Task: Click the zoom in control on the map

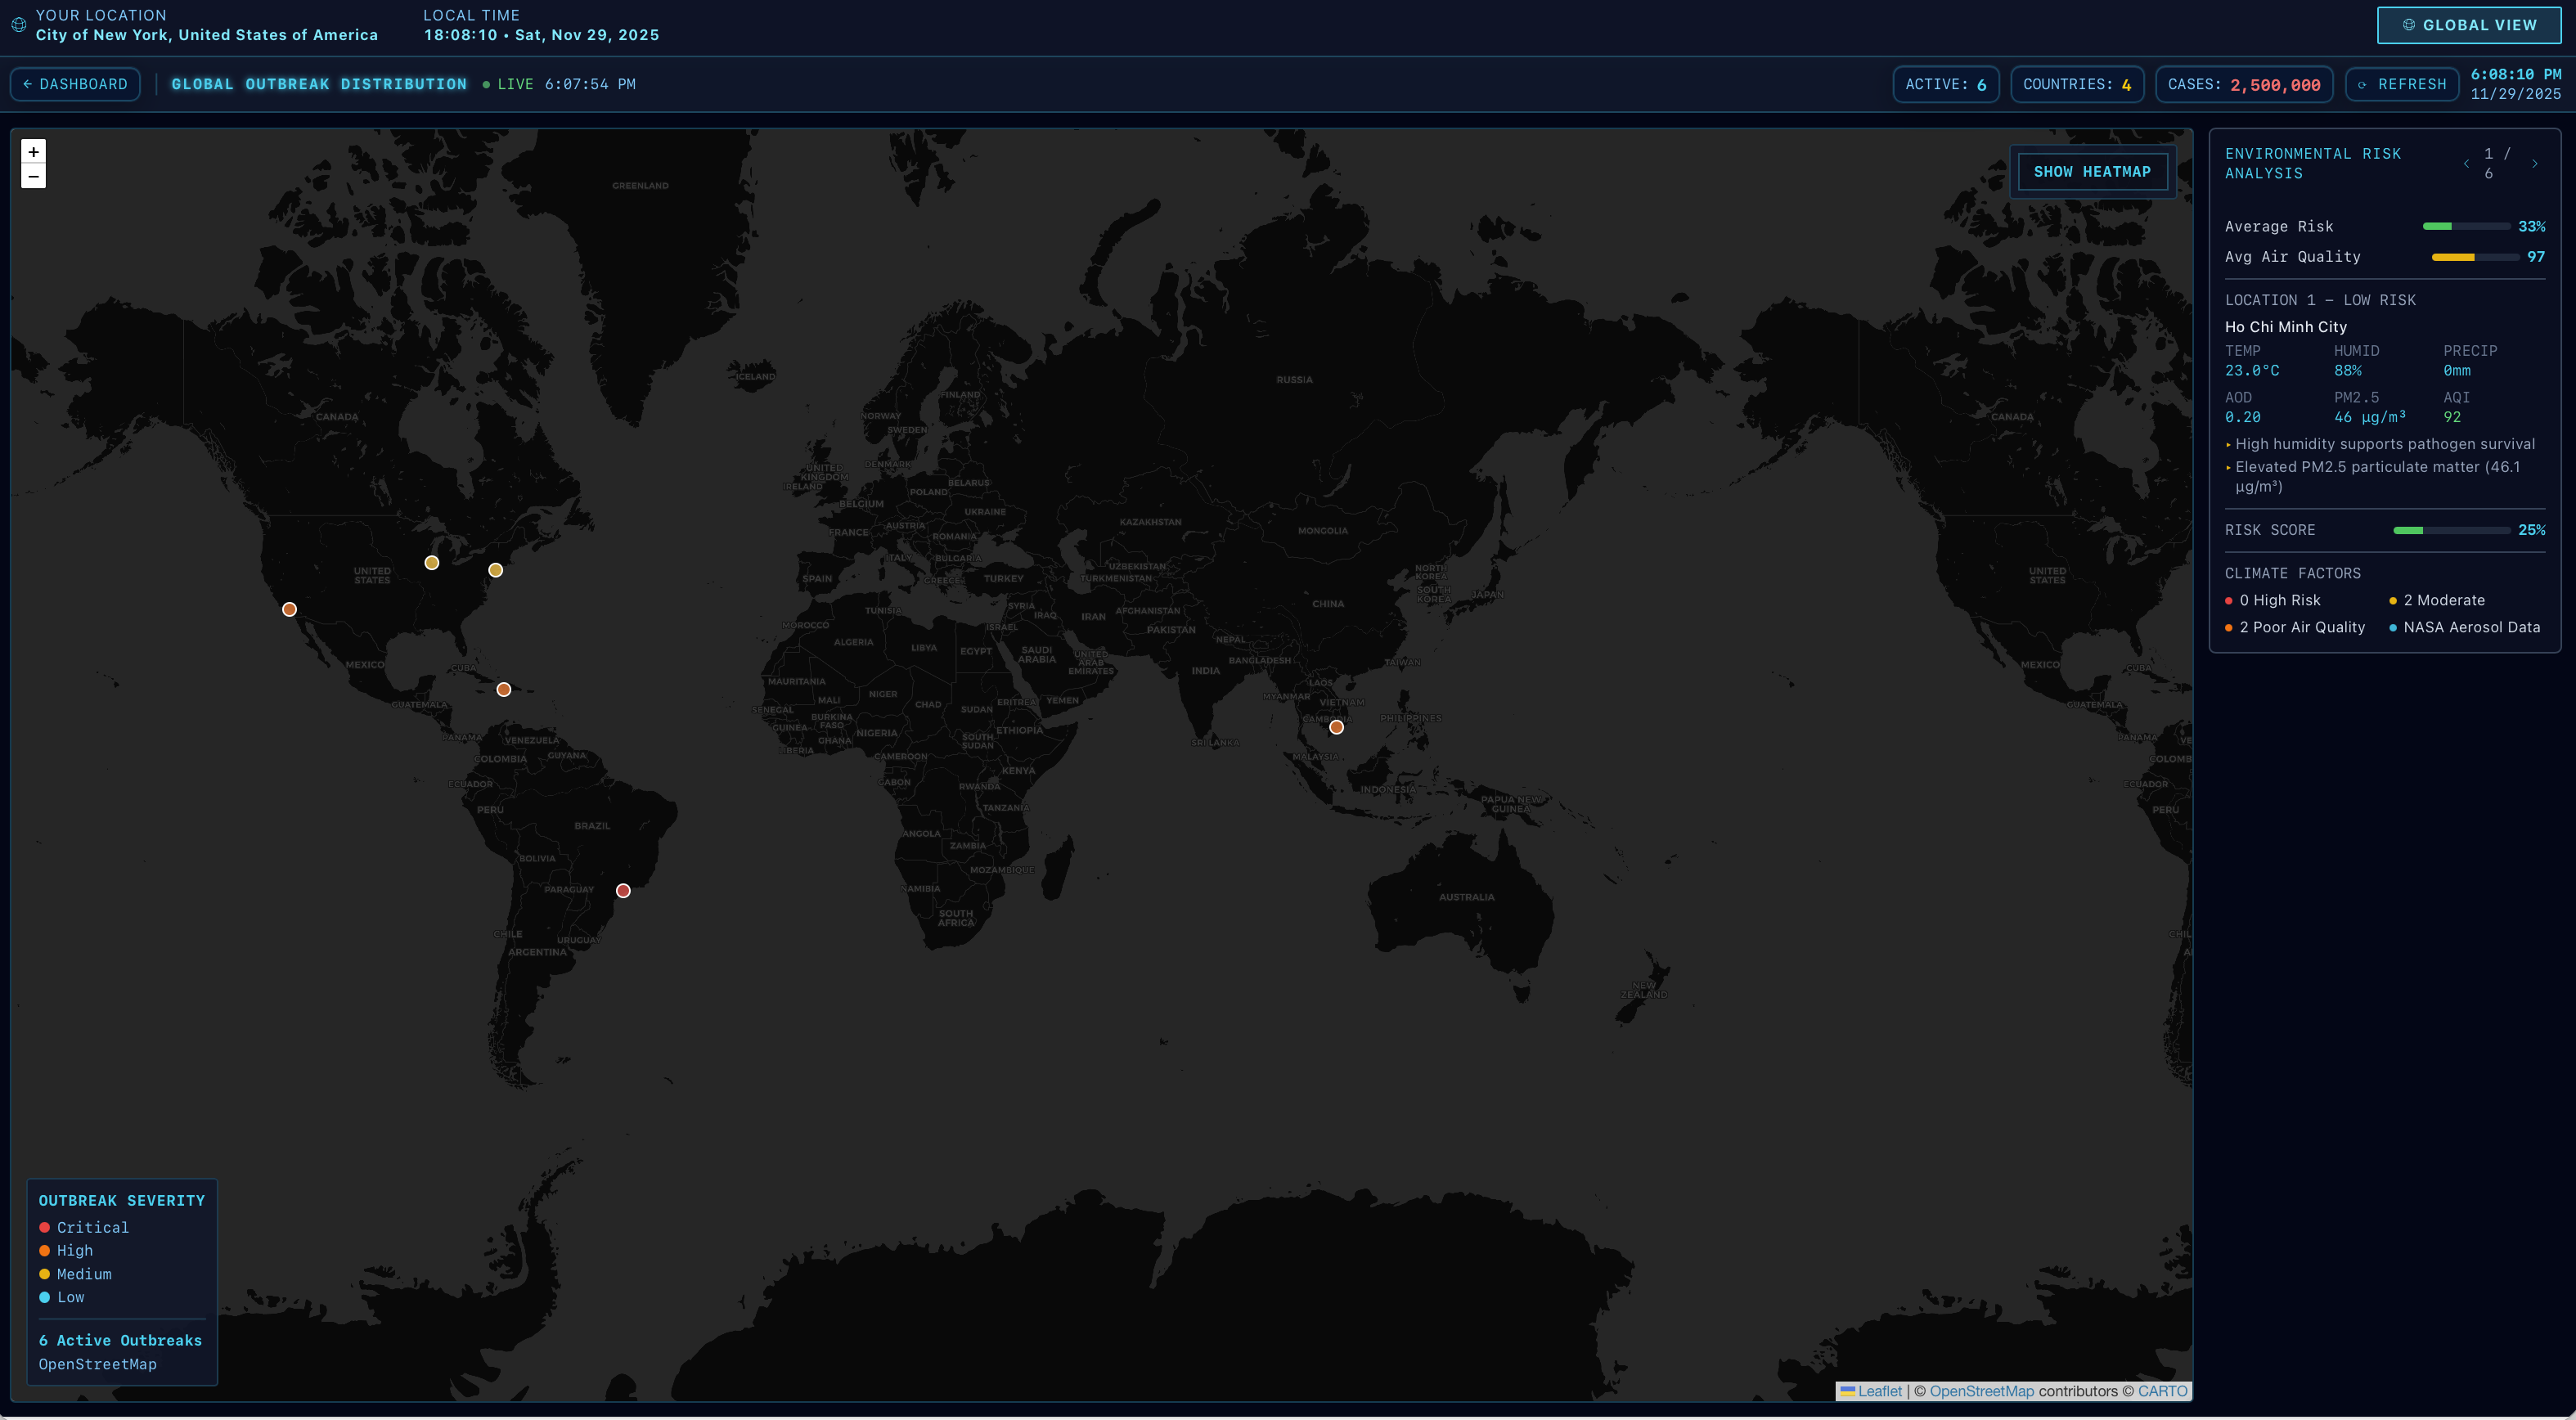Action: coord(34,151)
